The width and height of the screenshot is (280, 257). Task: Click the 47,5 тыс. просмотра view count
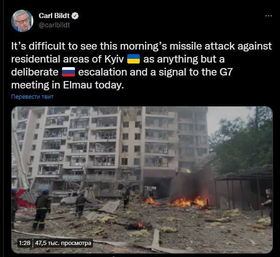pyautogui.click(x=63, y=243)
